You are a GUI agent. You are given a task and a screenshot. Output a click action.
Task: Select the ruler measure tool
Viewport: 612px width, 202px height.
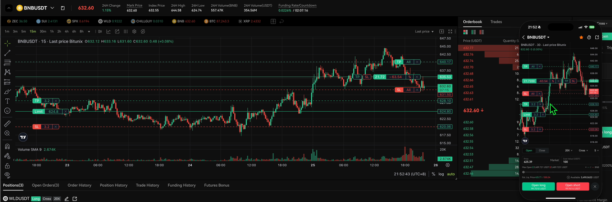(x=7, y=124)
